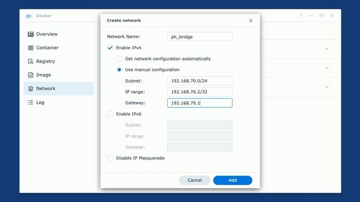360x202 pixels.
Task: Select Use manual configuration radio button
Action: click(x=119, y=70)
